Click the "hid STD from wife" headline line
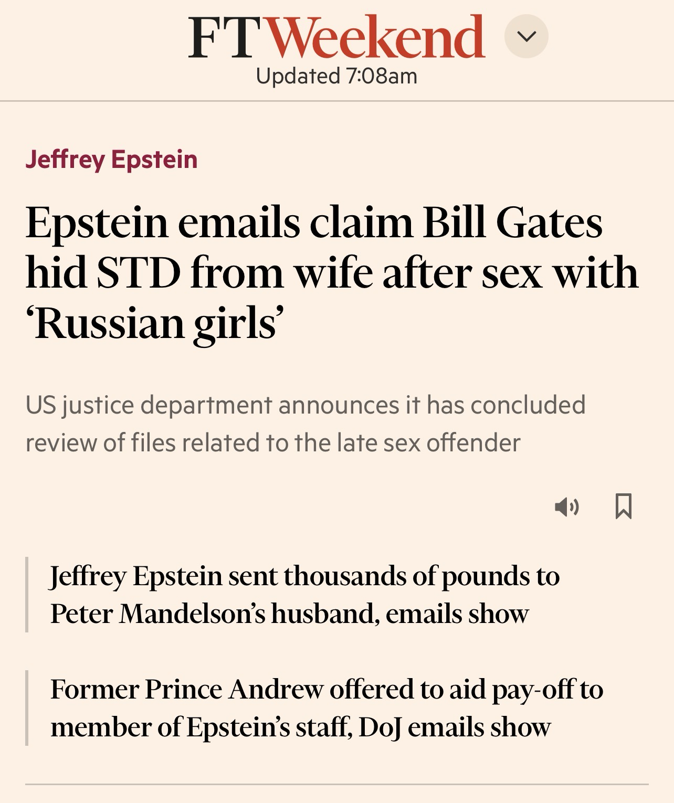The width and height of the screenshot is (674, 803). (332, 273)
